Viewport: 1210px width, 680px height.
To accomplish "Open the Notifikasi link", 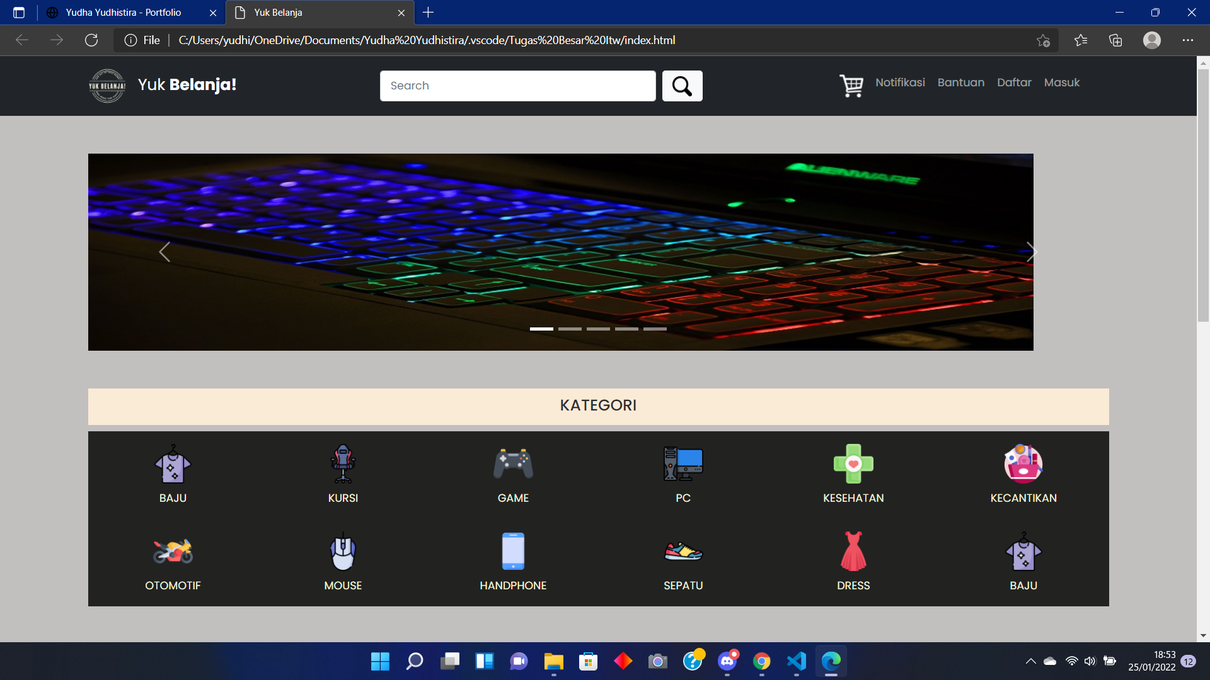I will (900, 82).
